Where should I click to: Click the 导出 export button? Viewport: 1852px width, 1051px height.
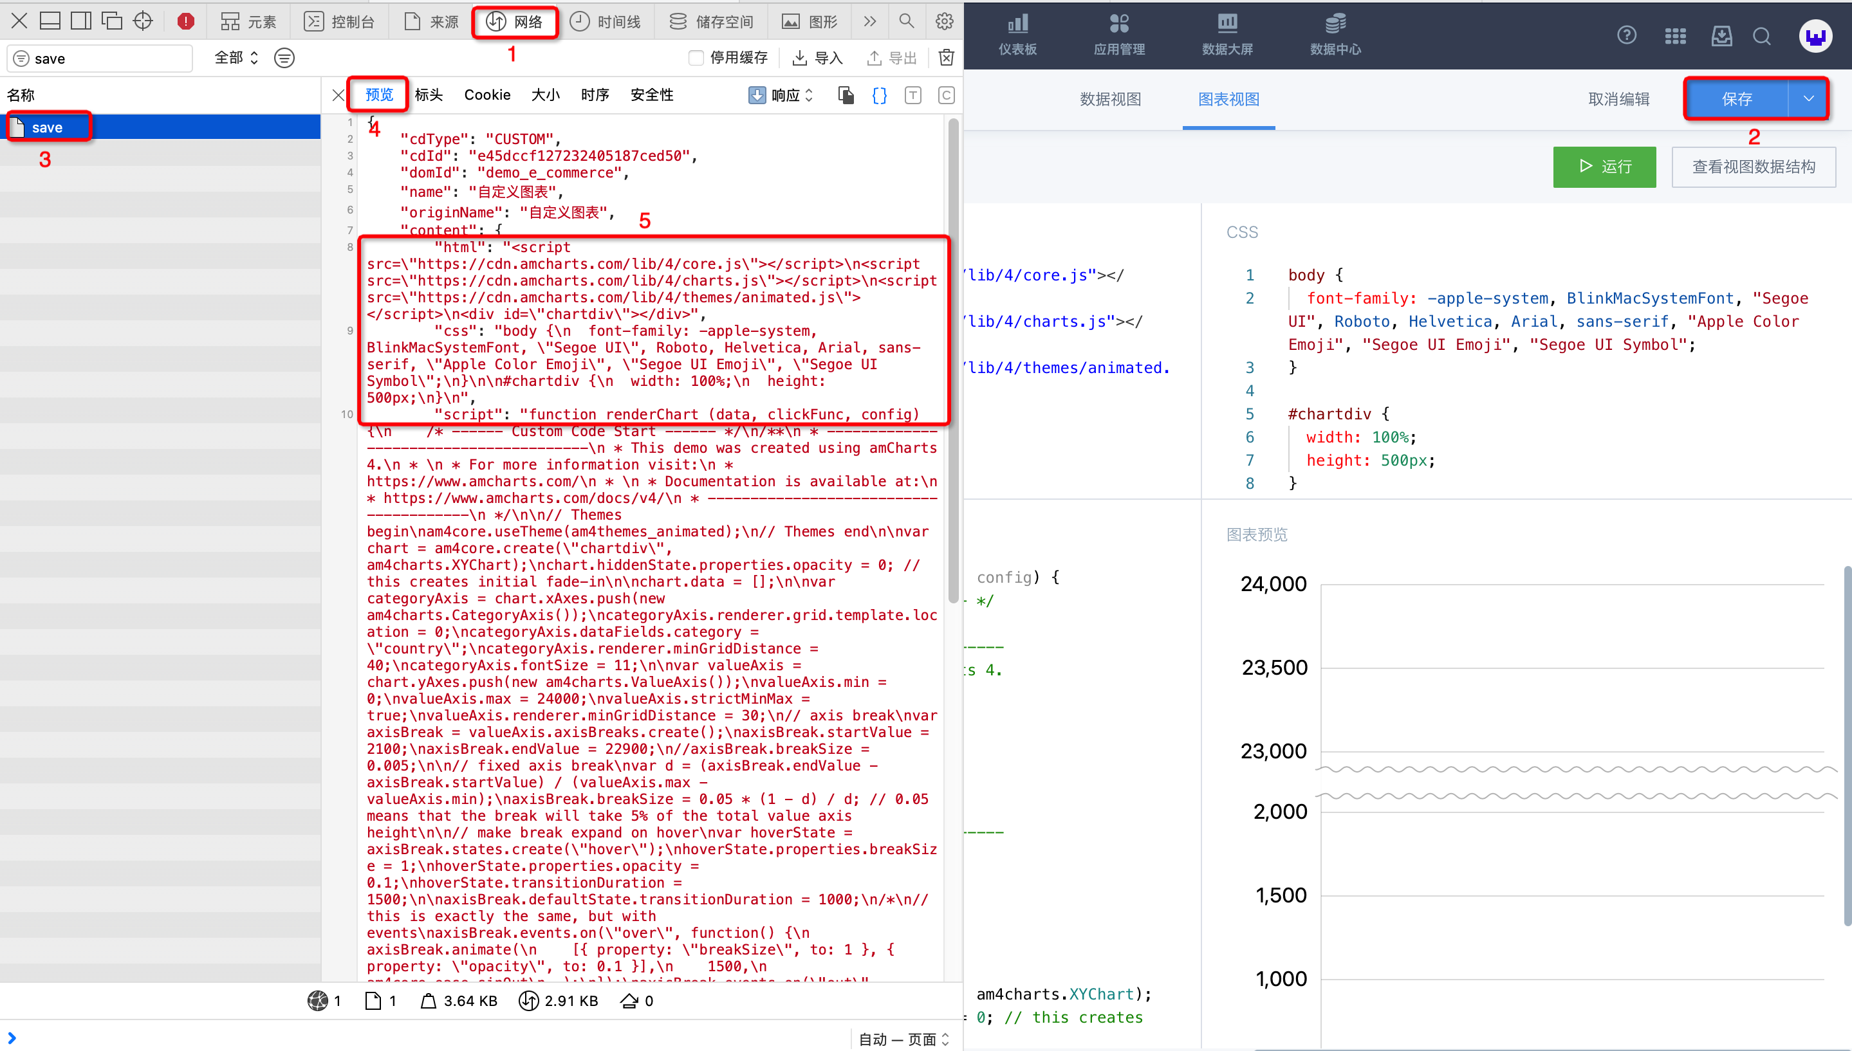click(892, 58)
